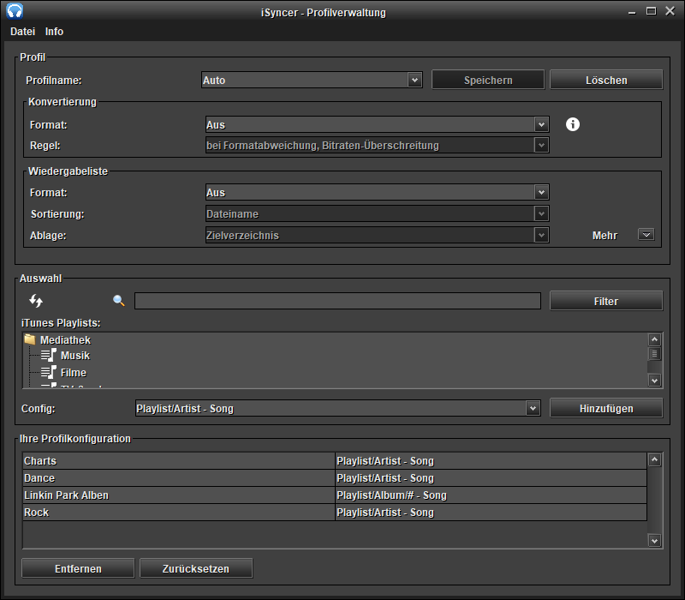Click the Filter button
This screenshot has height=600, width=685.
click(606, 302)
